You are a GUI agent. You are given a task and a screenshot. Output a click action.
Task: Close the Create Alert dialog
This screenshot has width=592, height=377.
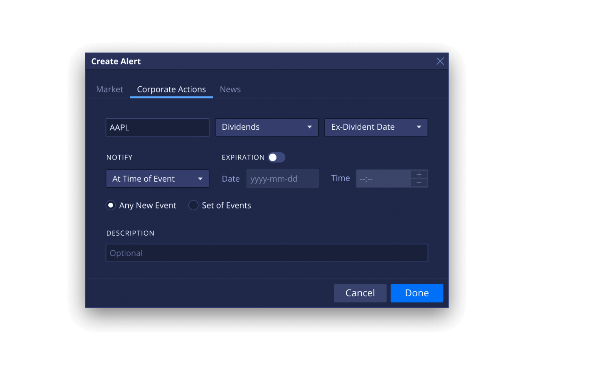click(440, 61)
